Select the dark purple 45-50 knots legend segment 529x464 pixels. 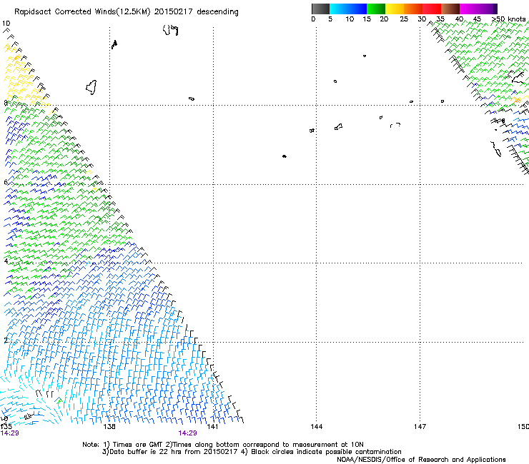(x=488, y=9)
